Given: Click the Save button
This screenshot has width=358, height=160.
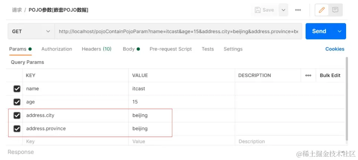Looking at the screenshot, I should [x=265, y=10].
